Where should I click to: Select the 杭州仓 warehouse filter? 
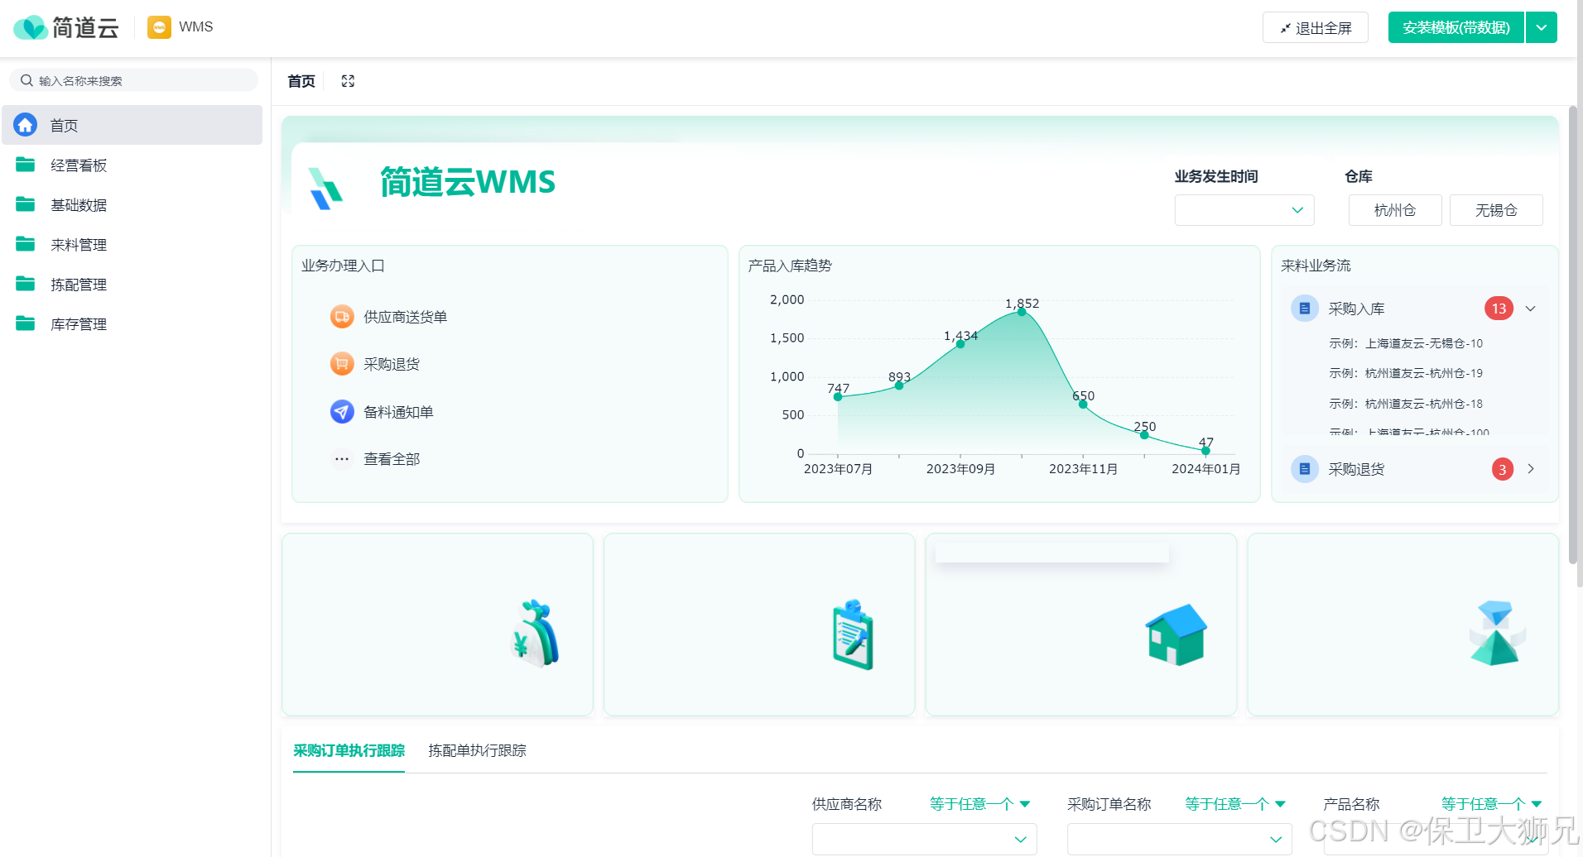tap(1395, 210)
